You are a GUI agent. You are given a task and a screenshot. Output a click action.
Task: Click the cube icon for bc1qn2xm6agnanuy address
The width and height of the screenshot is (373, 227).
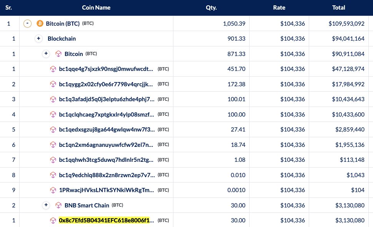tap(53, 145)
